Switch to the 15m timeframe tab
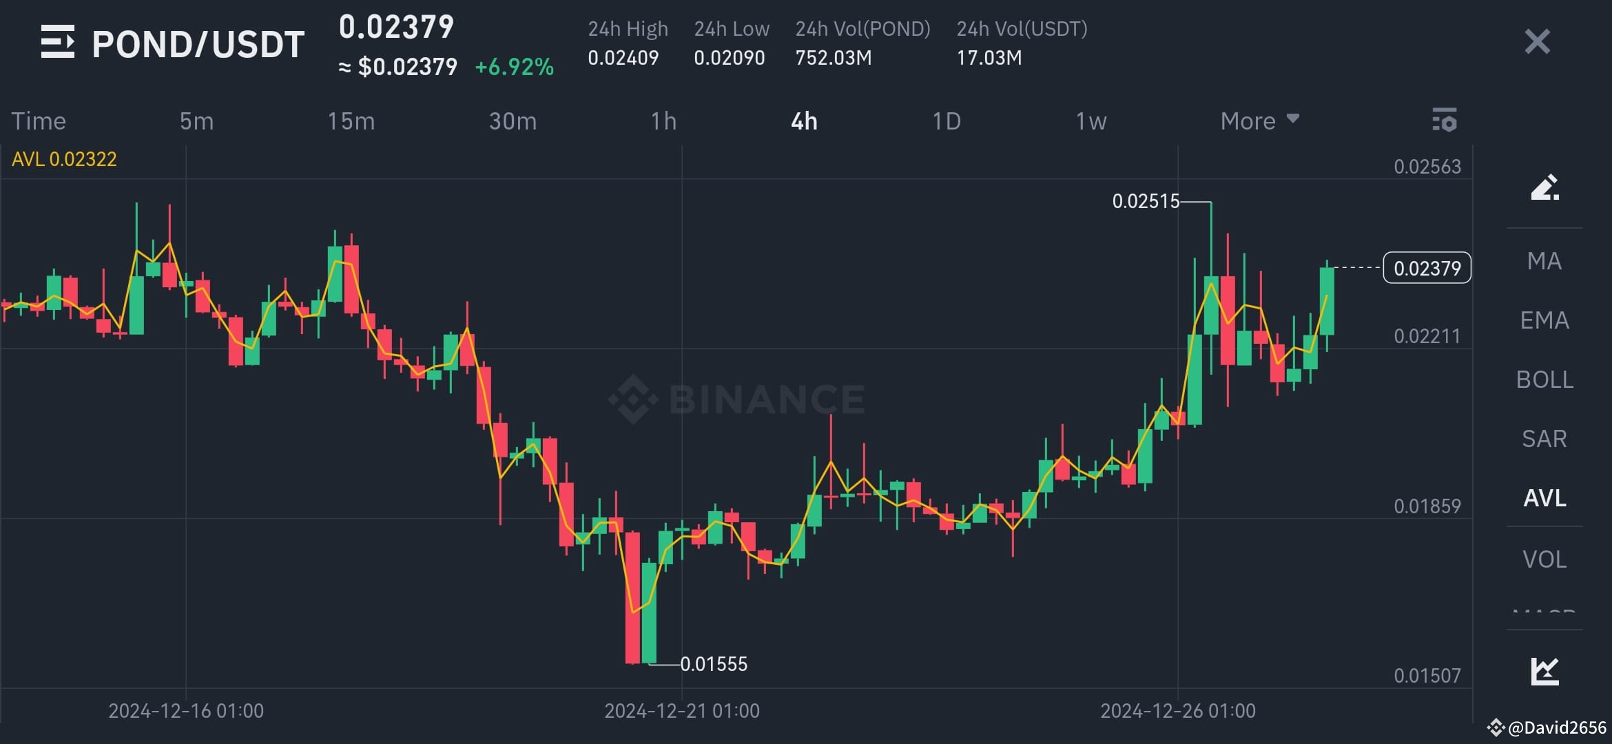Image resolution: width=1612 pixels, height=744 pixels. click(x=351, y=121)
